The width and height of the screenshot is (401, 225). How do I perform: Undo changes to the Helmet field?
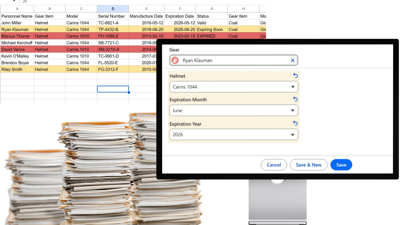pyautogui.click(x=295, y=75)
